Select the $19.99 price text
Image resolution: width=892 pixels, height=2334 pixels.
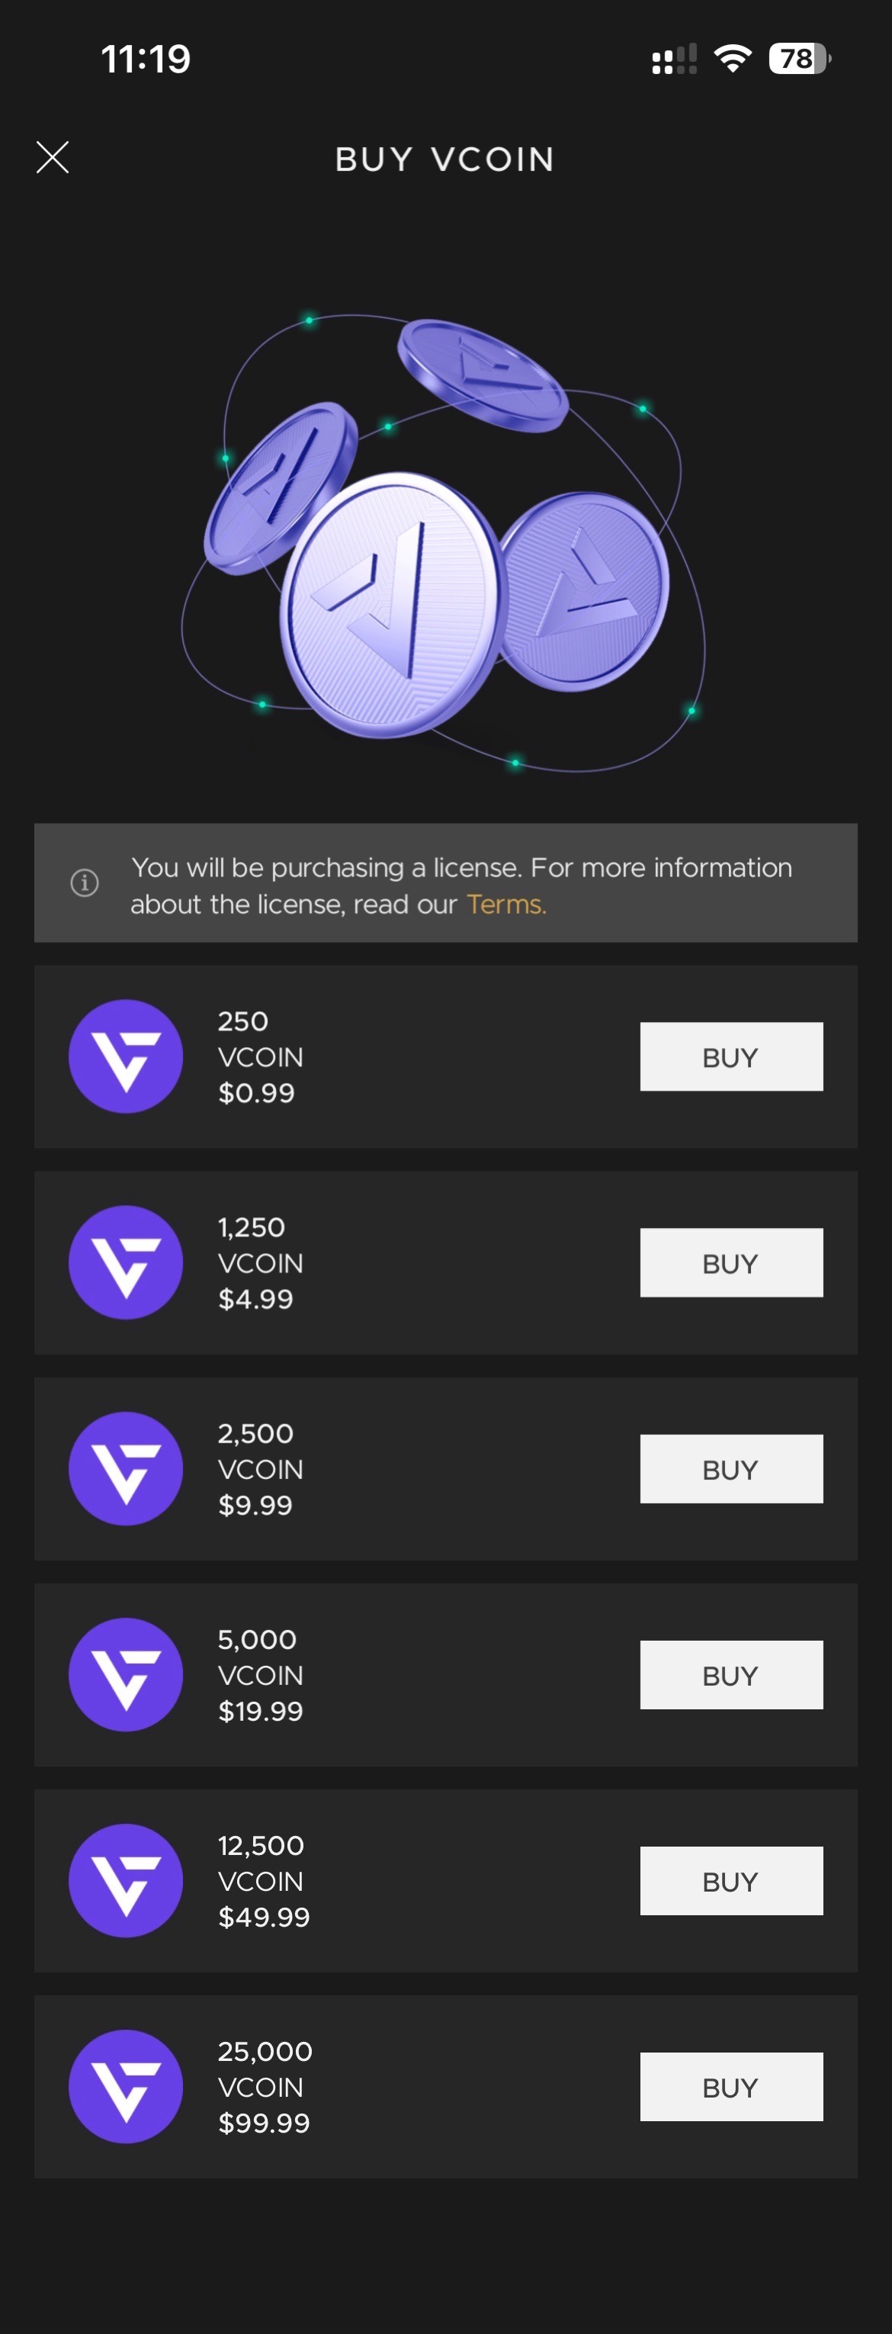click(x=261, y=1711)
